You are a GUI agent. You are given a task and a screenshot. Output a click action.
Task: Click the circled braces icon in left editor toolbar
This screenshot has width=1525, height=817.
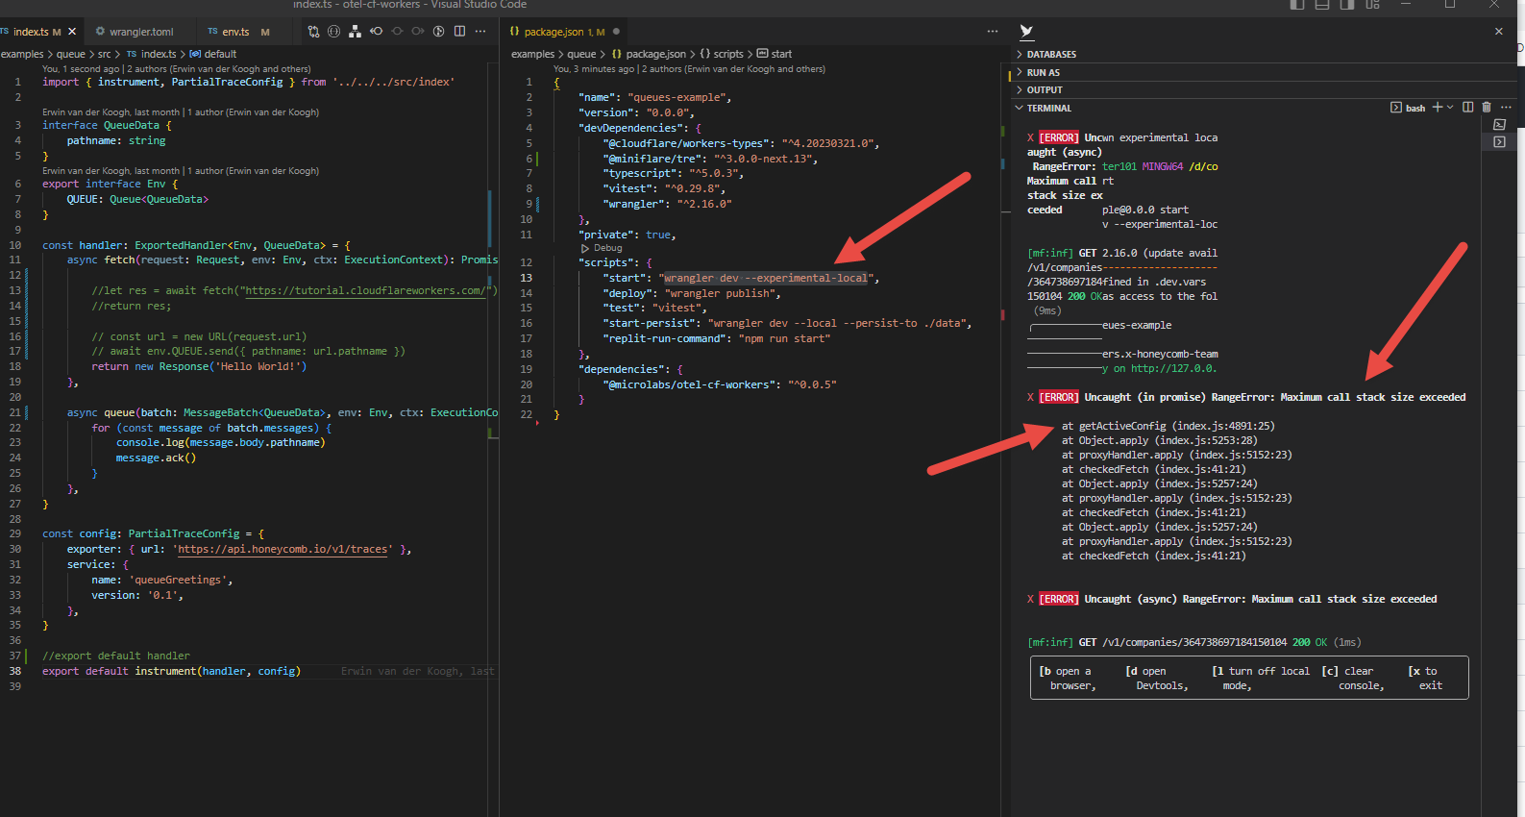click(x=333, y=32)
